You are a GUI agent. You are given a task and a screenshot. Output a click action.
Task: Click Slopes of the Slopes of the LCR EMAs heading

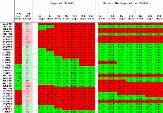(126, 3)
